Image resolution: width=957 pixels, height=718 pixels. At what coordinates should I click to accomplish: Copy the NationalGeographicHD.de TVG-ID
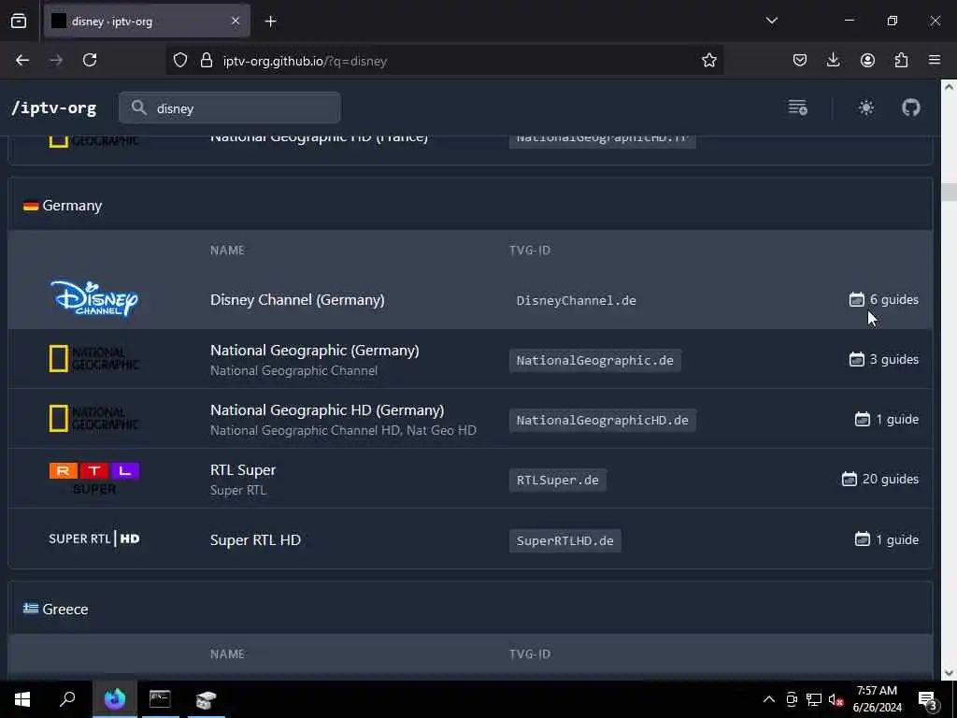[x=603, y=420]
